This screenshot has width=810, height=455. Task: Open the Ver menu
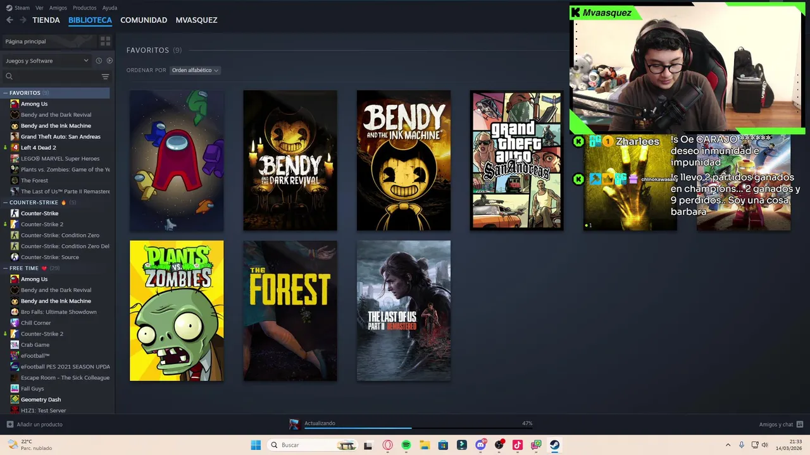point(39,8)
